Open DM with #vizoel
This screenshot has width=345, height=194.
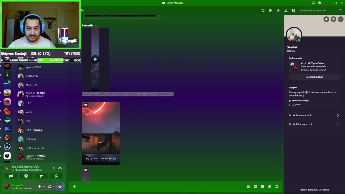(x=40, y=94)
